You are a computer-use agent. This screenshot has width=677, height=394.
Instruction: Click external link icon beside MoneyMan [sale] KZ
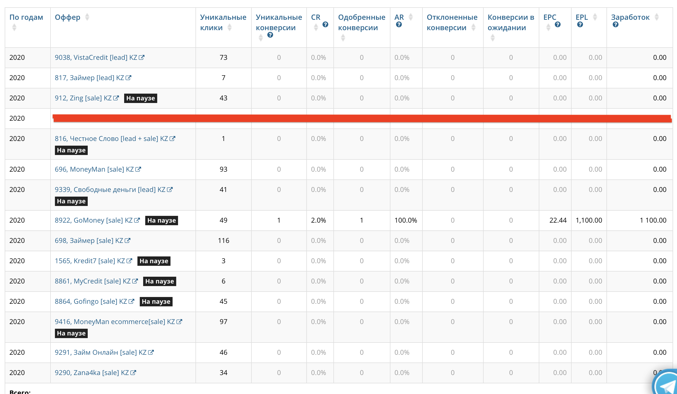click(x=138, y=169)
